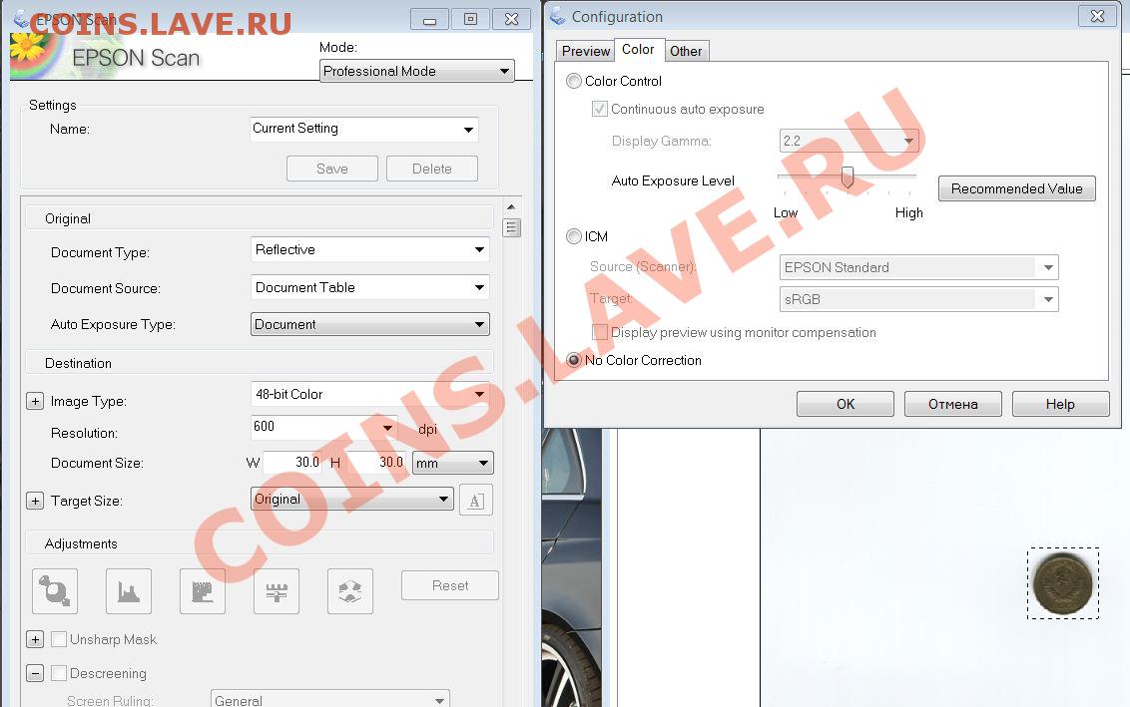Open the Auto Exposure Type dropdown
The height and width of the screenshot is (707, 1130).
(x=369, y=324)
